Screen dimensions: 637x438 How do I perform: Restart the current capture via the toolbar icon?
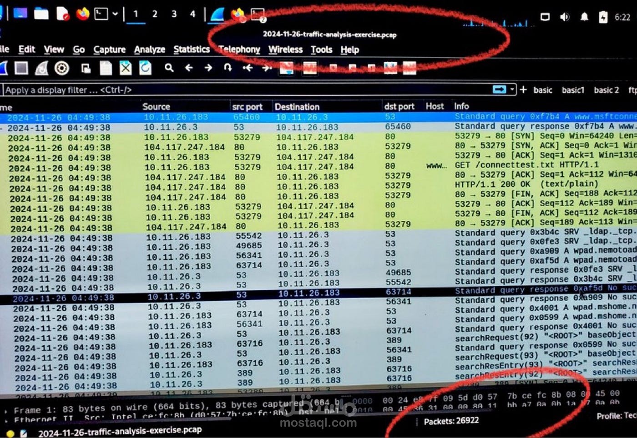click(41, 68)
